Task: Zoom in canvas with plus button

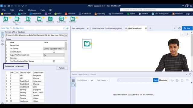Action: [x=188, y=34]
